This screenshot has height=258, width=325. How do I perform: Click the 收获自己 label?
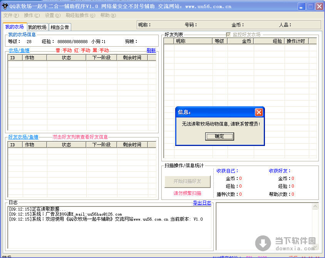(x=227, y=171)
